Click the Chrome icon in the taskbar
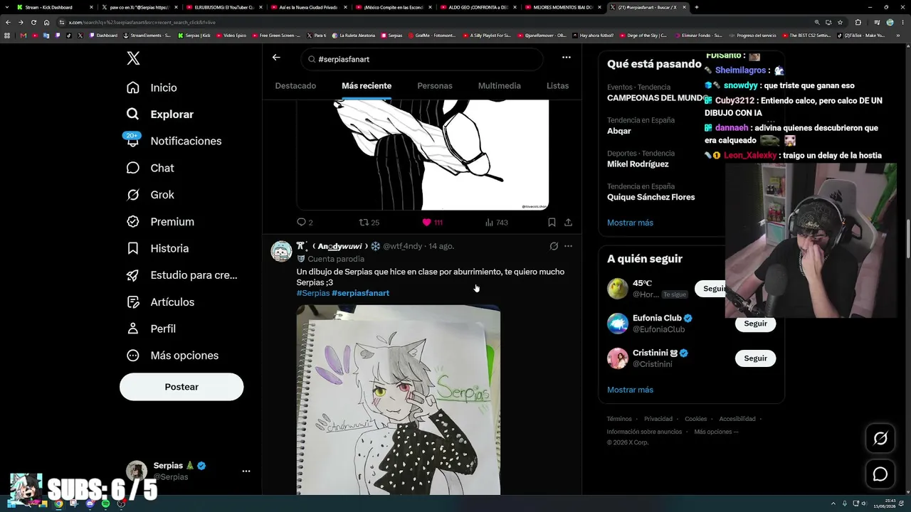 58,504
